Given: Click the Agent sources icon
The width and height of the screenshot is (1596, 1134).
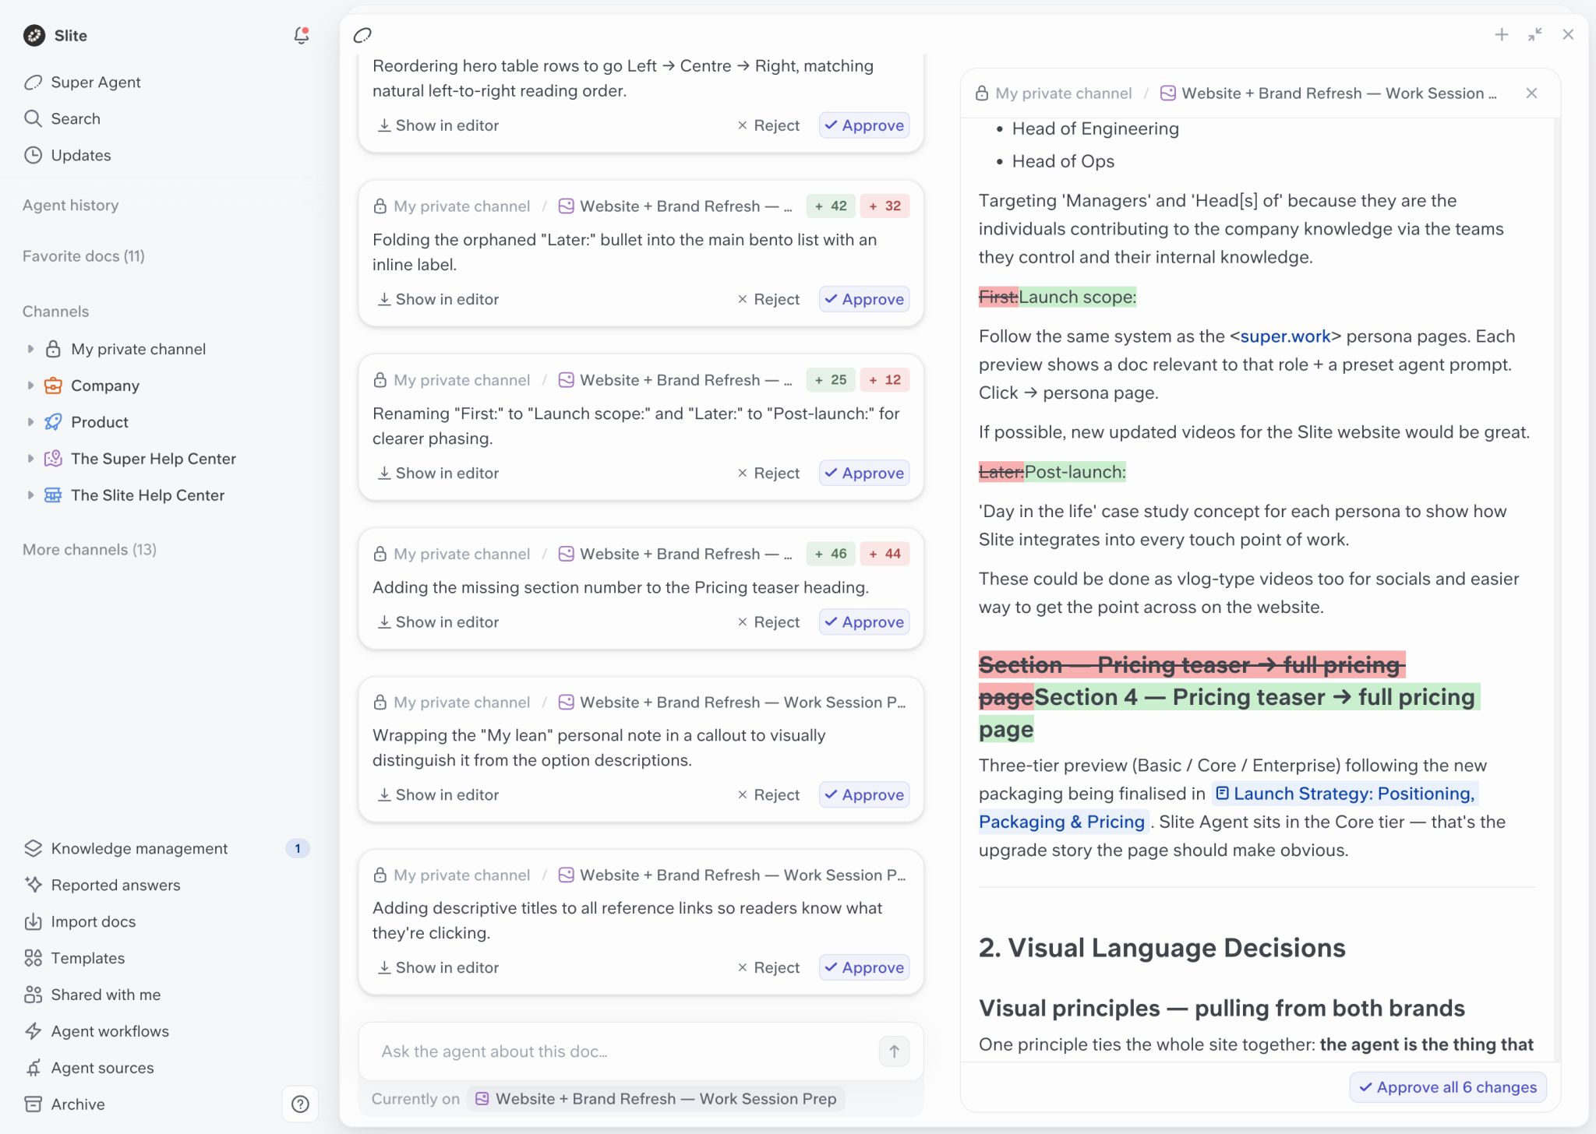Looking at the screenshot, I should 33,1068.
